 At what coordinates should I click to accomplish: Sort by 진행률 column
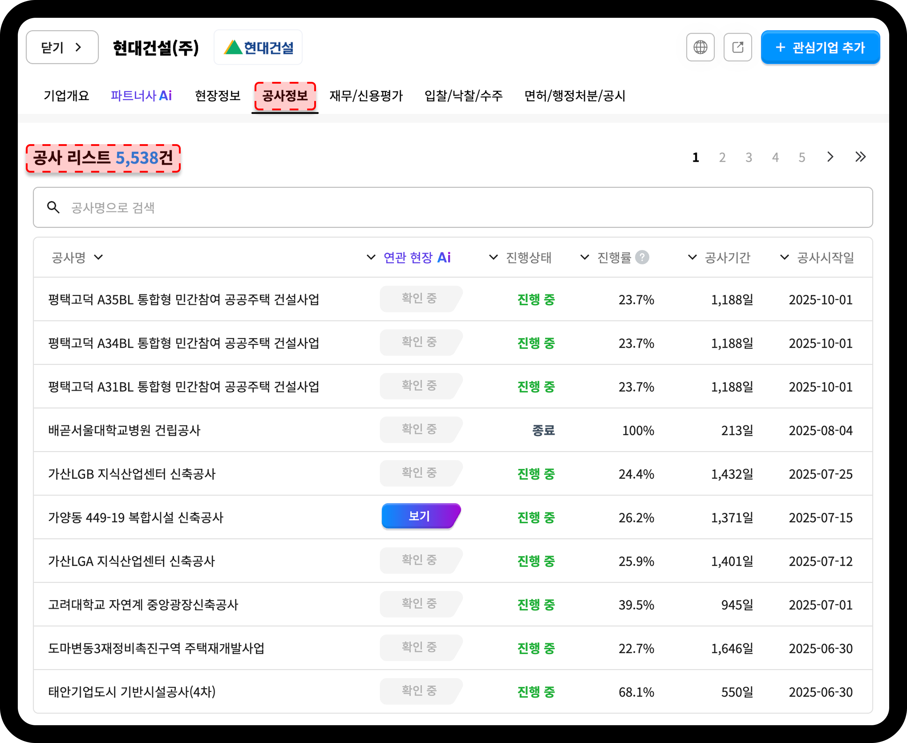(x=606, y=257)
